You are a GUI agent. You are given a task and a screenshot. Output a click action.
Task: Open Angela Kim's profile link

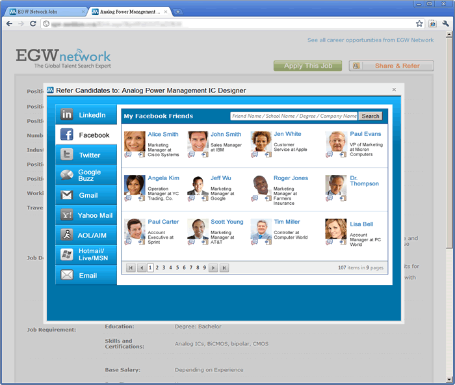tap(163, 178)
